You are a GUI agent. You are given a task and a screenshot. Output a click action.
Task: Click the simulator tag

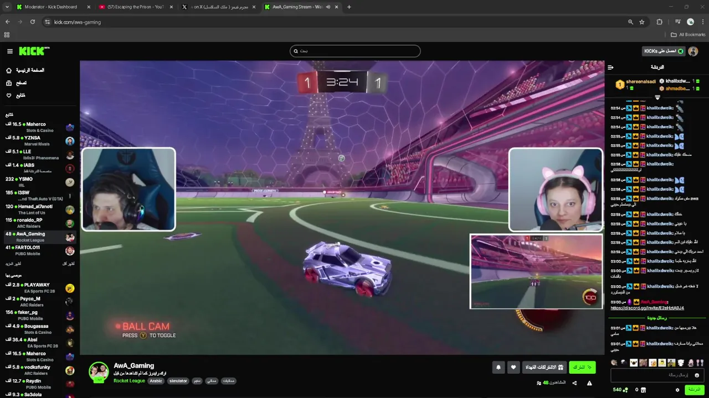(x=178, y=381)
